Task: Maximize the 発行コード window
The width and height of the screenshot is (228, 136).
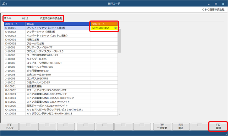Action: coord(216,4)
